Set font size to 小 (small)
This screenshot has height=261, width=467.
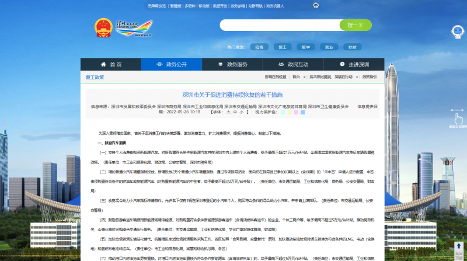[242, 112]
